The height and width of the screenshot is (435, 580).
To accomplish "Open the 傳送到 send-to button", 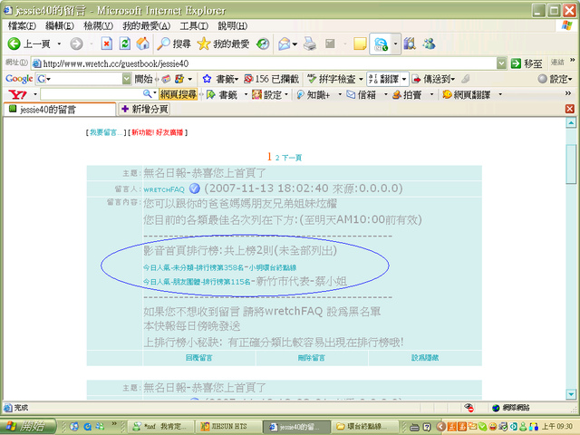I will (433, 79).
